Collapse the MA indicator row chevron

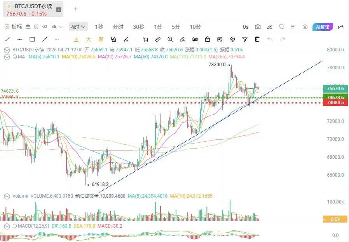[x=7, y=57]
